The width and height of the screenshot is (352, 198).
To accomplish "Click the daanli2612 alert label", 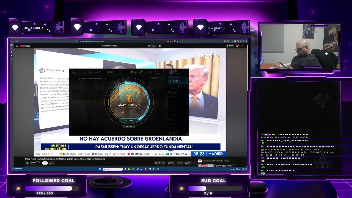I will click(x=216, y=28).
